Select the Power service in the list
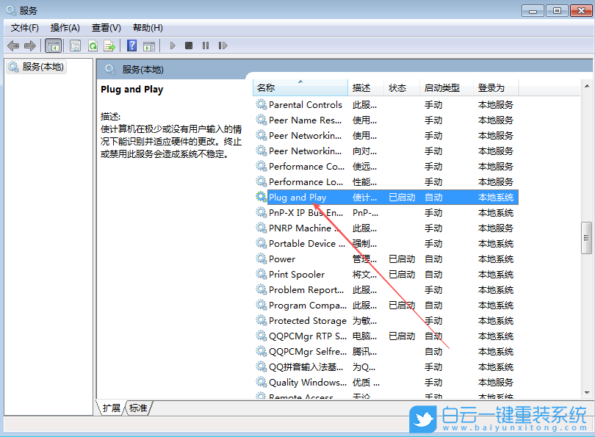This screenshot has width=595, height=437. click(283, 259)
